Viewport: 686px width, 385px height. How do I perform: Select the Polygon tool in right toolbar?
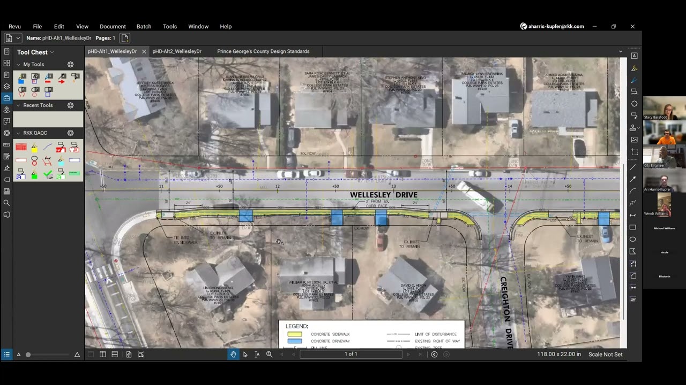633,251
